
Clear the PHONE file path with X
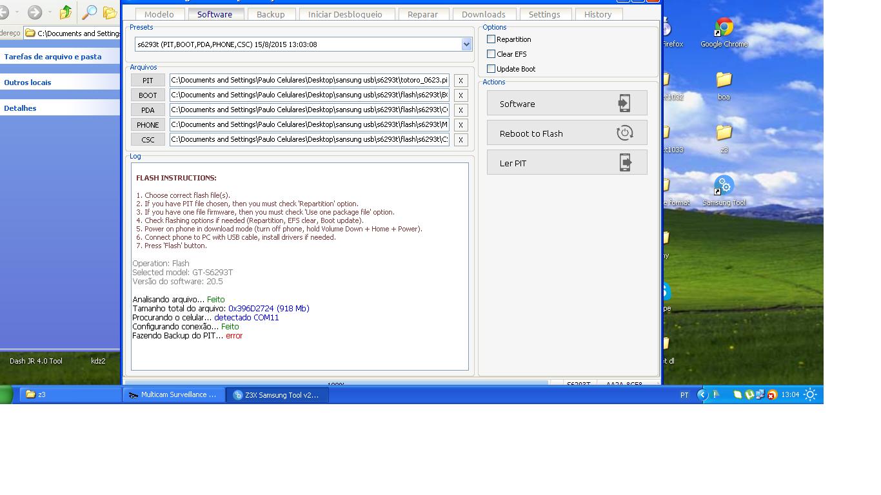click(x=460, y=125)
